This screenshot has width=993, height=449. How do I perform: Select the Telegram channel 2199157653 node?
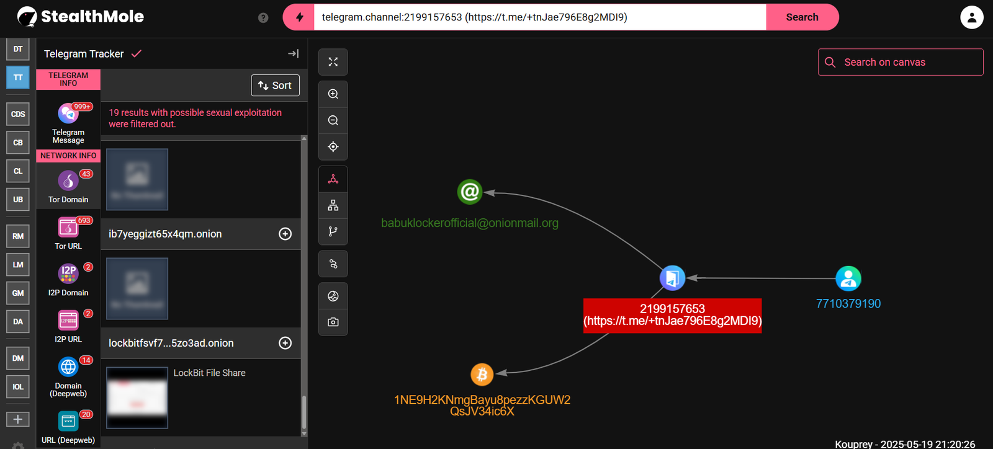[x=672, y=278]
